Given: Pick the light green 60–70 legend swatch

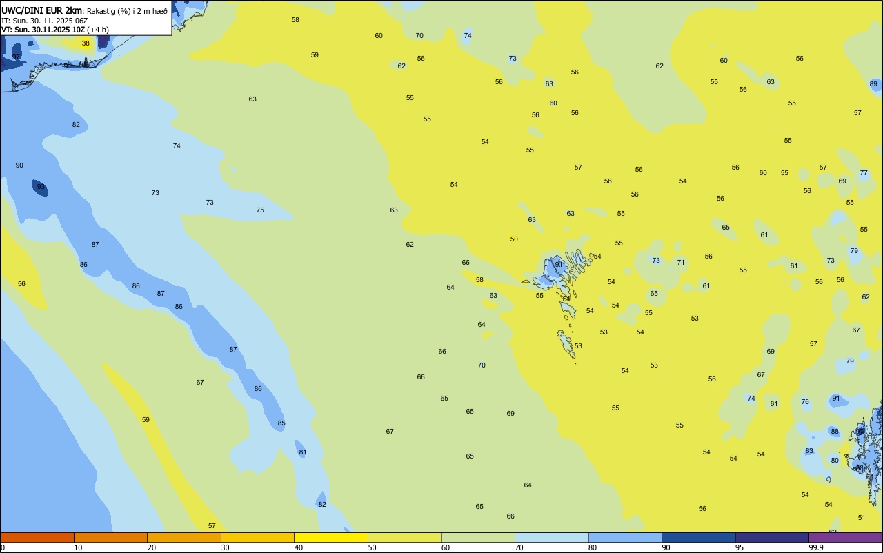Looking at the screenshot, I should tap(478, 537).
